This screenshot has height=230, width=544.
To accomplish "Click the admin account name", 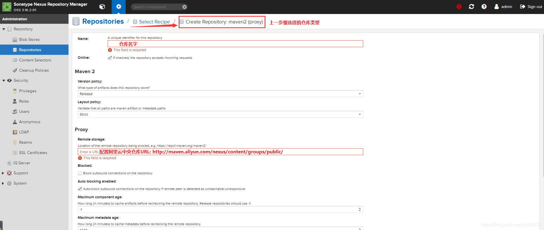I will pyautogui.click(x=507, y=7).
